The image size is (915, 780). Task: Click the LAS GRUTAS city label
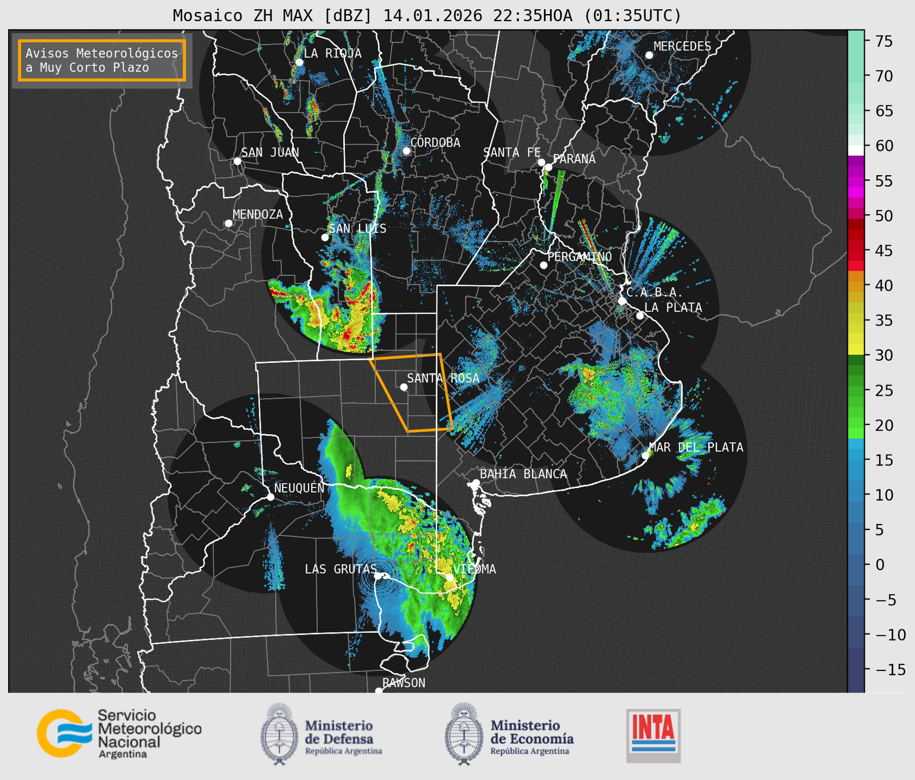pos(341,569)
